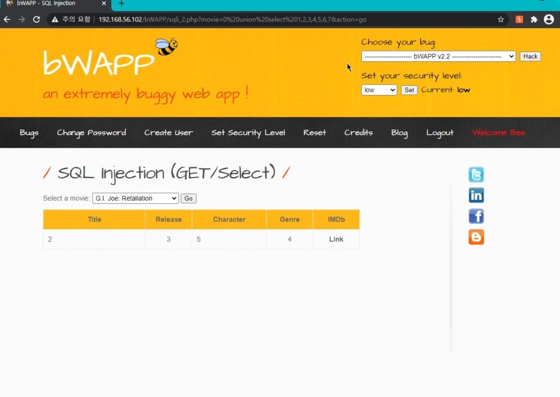The image size is (560, 397).
Task: Click the 'Current: low' security text
Action: (445, 90)
